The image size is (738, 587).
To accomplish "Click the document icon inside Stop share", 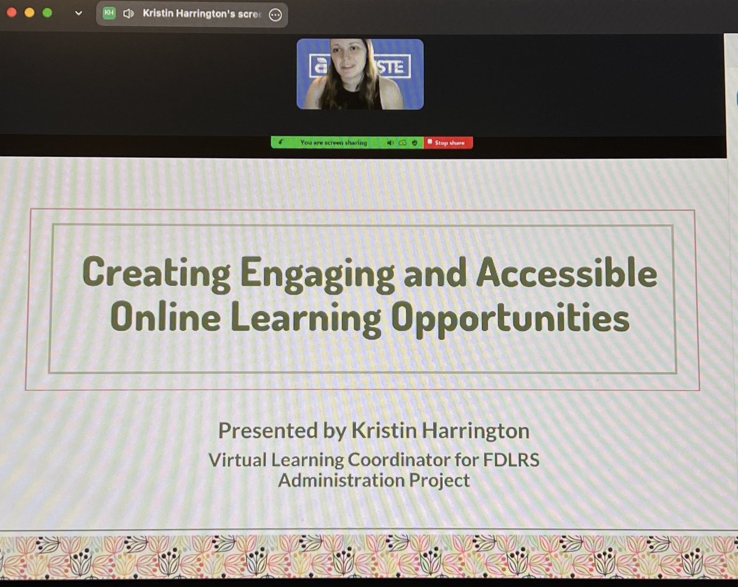I will tap(429, 143).
